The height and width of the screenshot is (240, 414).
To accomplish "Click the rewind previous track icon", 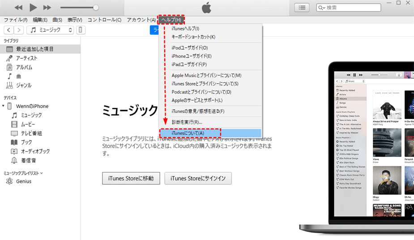I will pyautogui.click(x=18, y=8).
